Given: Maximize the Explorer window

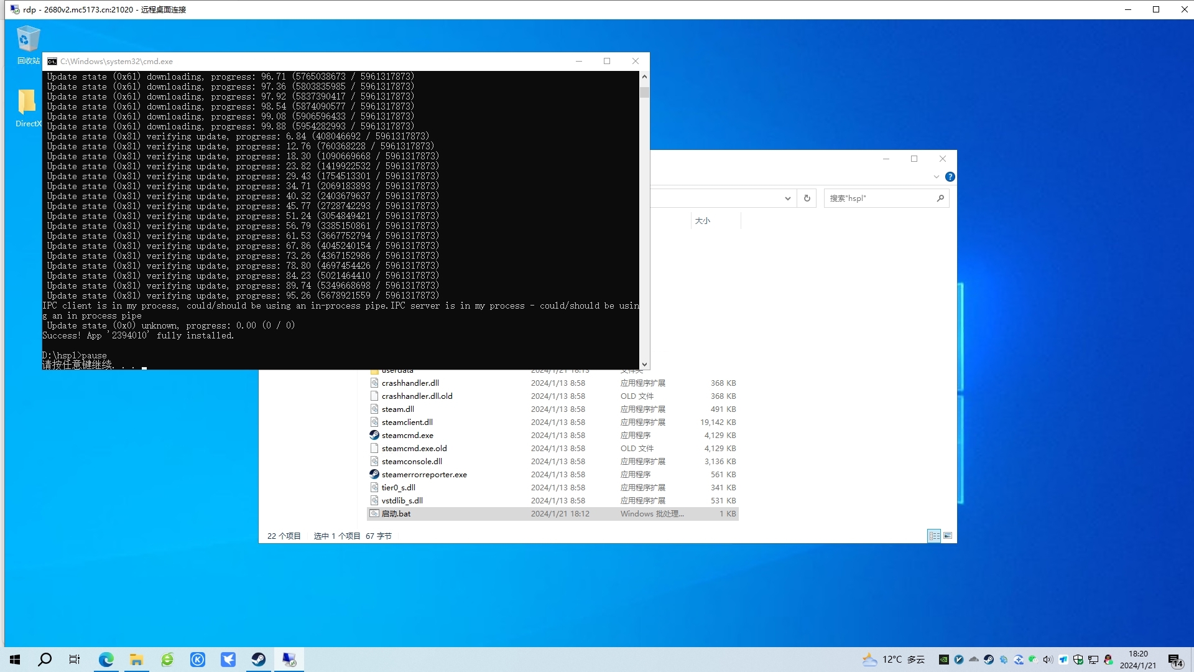Looking at the screenshot, I should point(914,159).
